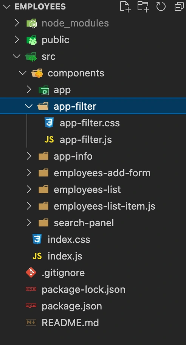
Task: Open the package.json file
Action: pyautogui.click(x=72, y=306)
